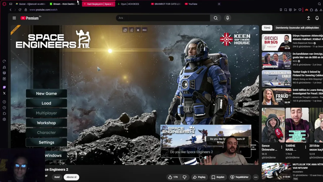Open De kandidaten van Omtzigt thumbnail
323x182 pixels.
[x=276, y=60]
